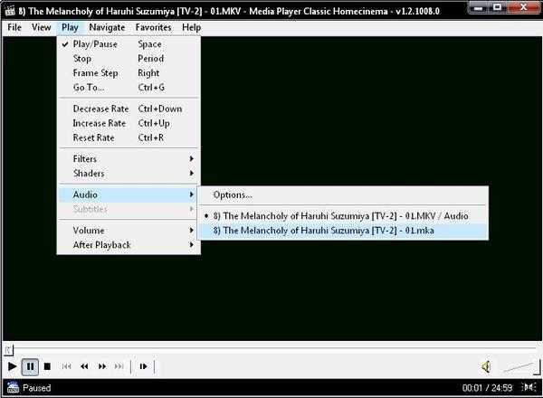543x398 pixels.
Task: Open the Help menu
Action: click(x=191, y=27)
